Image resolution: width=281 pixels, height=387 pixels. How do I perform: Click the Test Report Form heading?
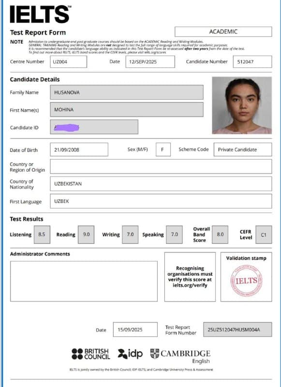click(x=38, y=32)
